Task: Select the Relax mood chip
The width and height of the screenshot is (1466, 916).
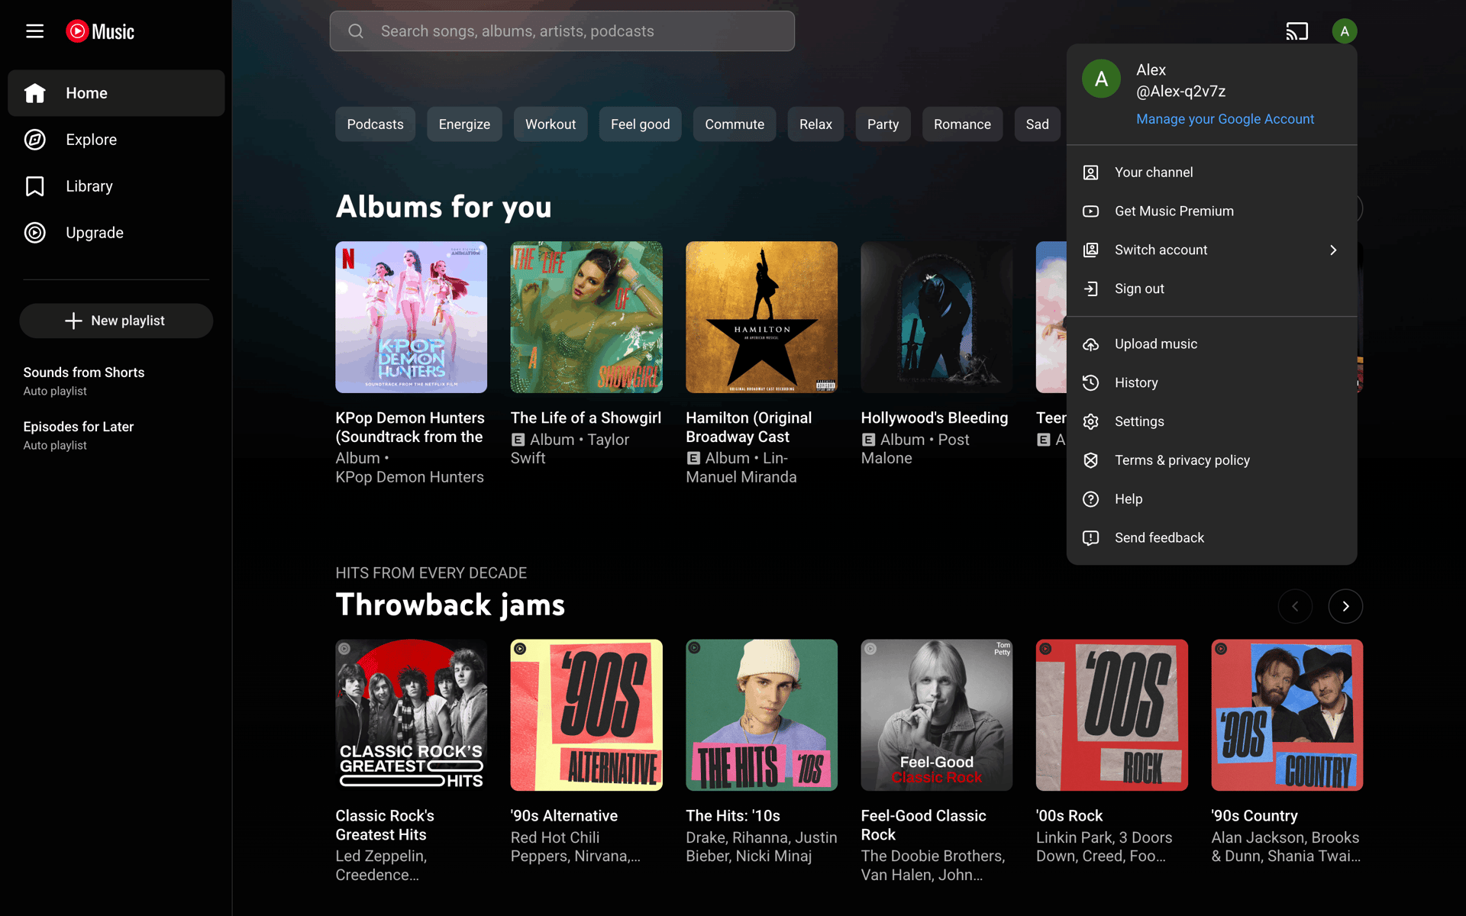Action: (x=815, y=124)
